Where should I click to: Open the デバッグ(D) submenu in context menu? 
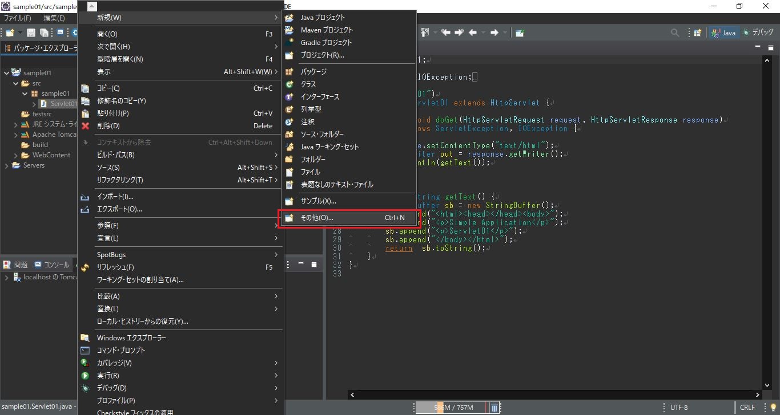(x=180, y=388)
